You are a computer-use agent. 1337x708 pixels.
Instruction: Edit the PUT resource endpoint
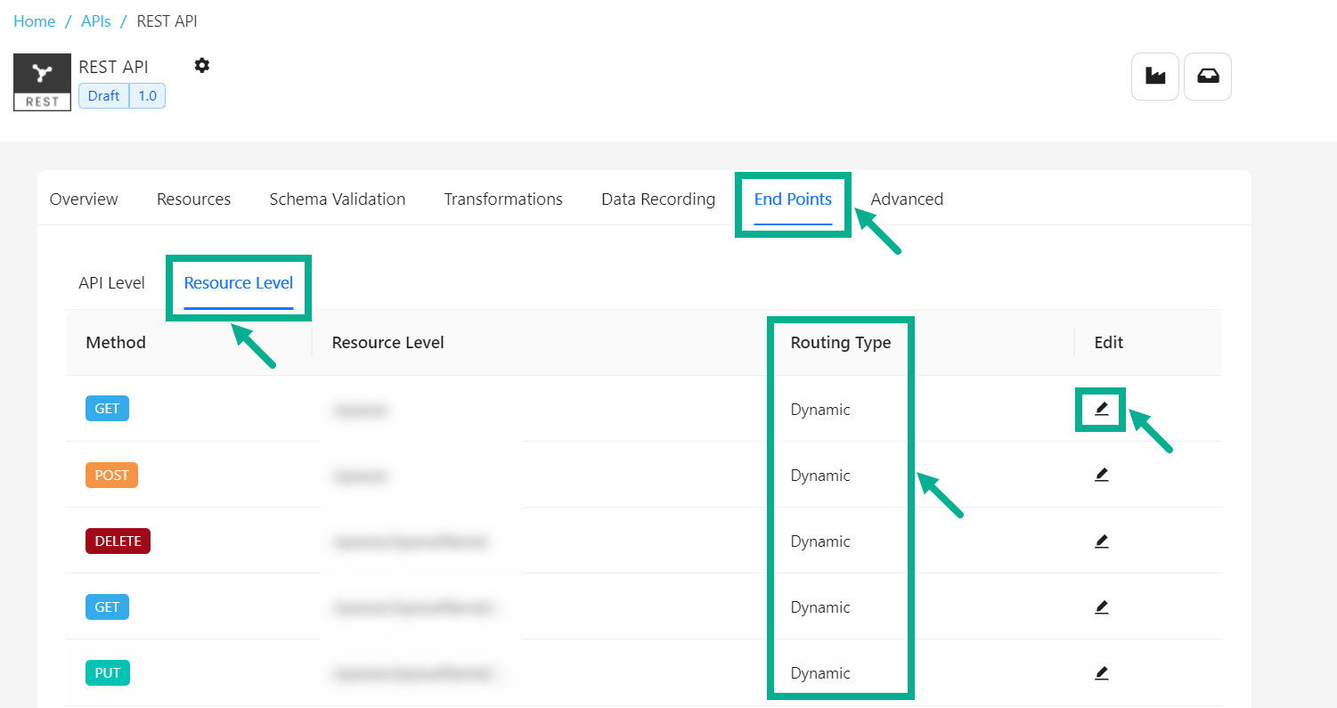point(1101,672)
